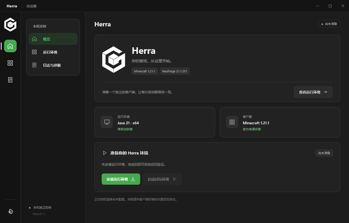Click the Minecraft 1.21.1 version tag
Image resolution: width=349 pixels, height=223 pixels.
coord(145,71)
